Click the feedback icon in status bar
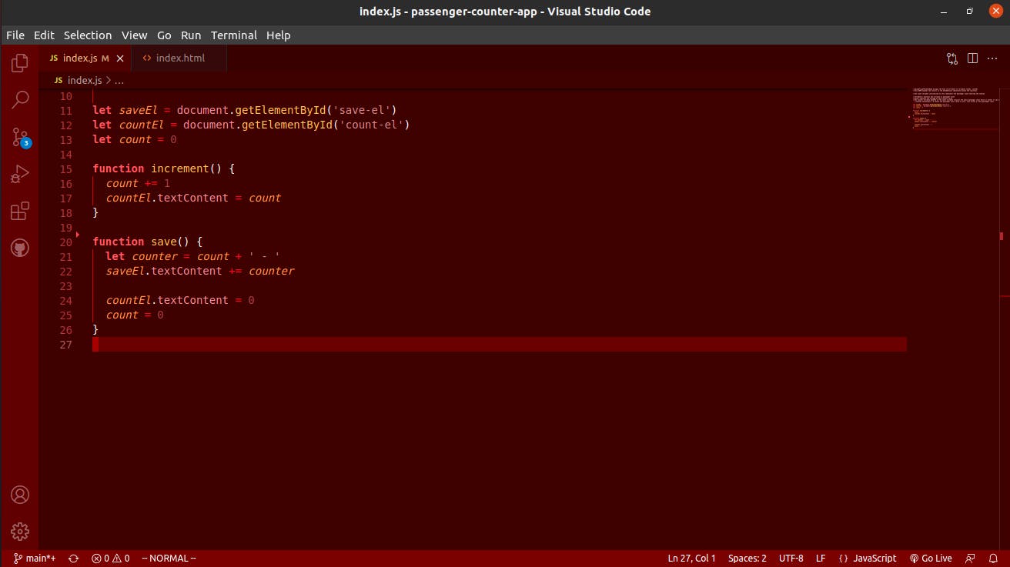Image resolution: width=1010 pixels, height=567 pixels. [970, 559]
